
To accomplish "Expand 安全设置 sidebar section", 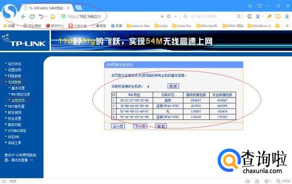I will (14, 119).
